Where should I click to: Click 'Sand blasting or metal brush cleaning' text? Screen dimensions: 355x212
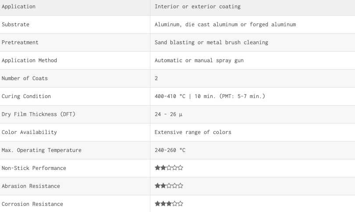pyautogui.click(x=211, y=42)
